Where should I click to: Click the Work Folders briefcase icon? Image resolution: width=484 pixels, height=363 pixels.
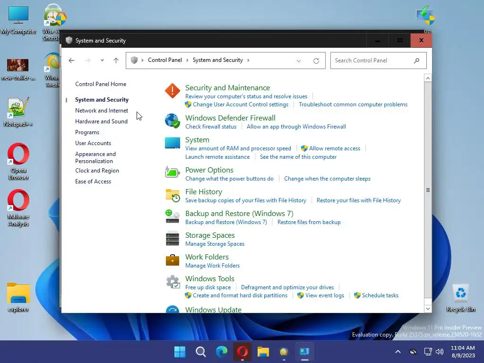(172, 260)
